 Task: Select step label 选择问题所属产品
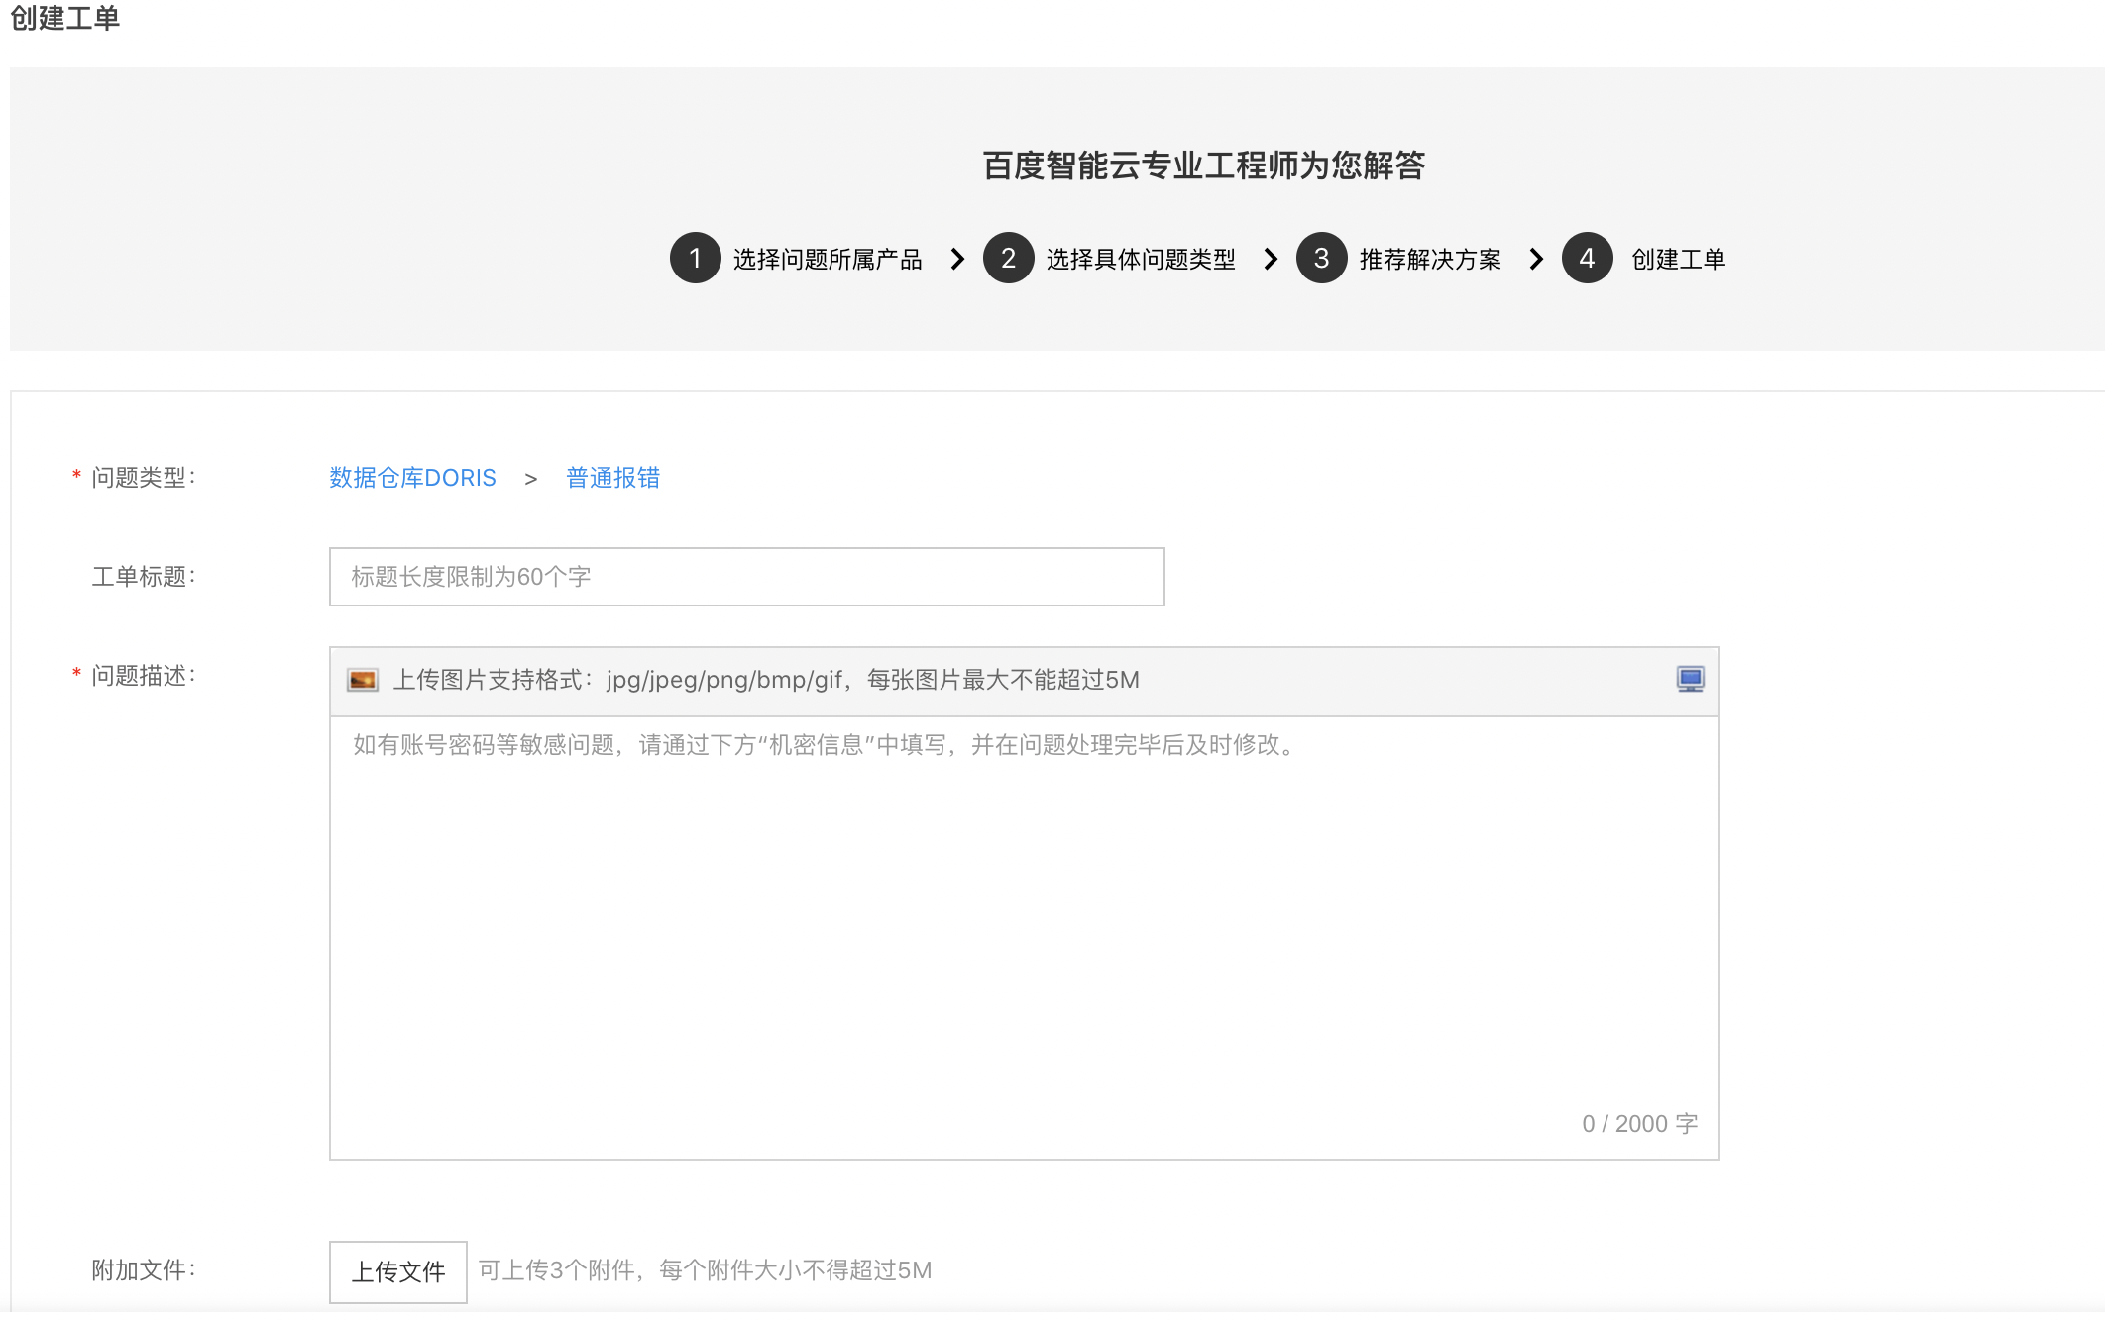tap(828, 260)
